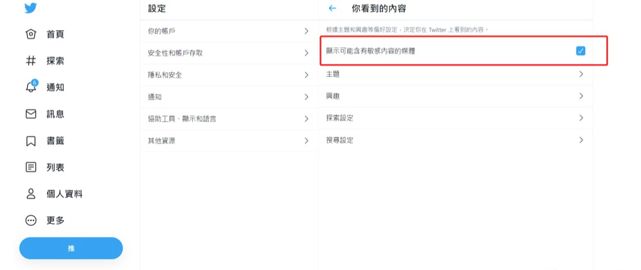The width and height of the screenshot is (641, 270).
Task: Expand the 搜尋設定 row chevron
Action: [581, 140]
